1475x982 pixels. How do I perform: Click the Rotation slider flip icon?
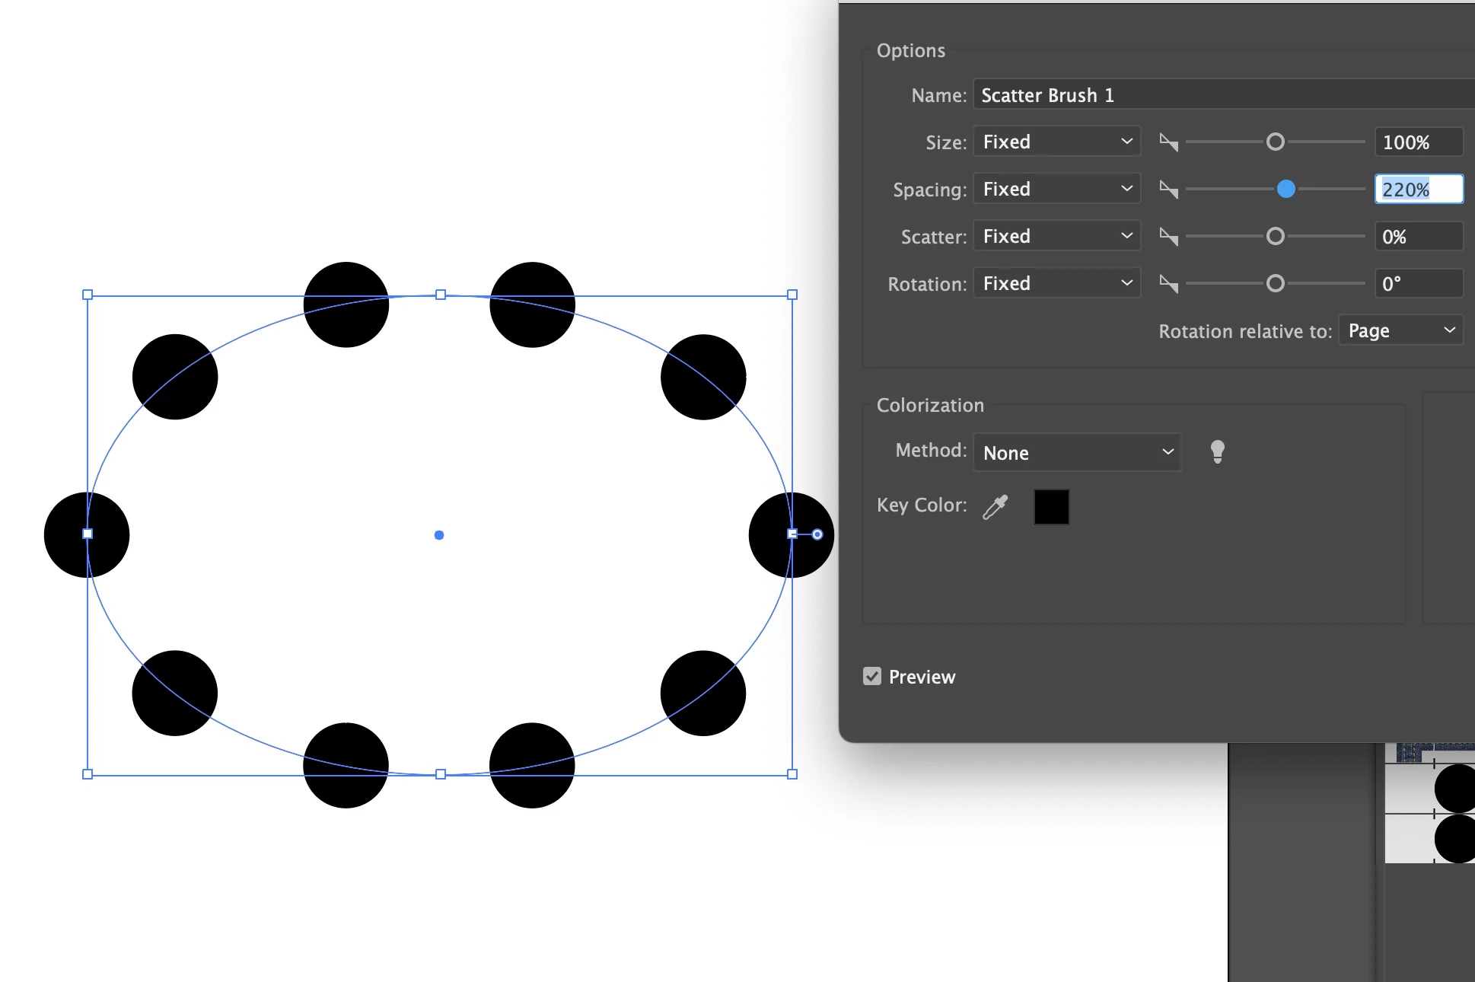tap(1168, 284)
